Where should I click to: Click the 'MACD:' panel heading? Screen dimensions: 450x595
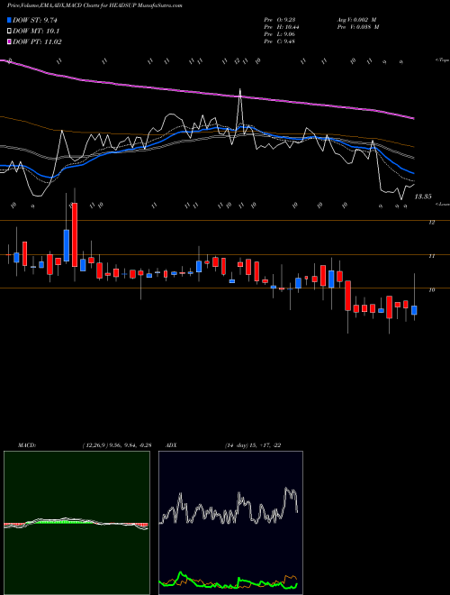pyautogui.click(x=26, y=445)
